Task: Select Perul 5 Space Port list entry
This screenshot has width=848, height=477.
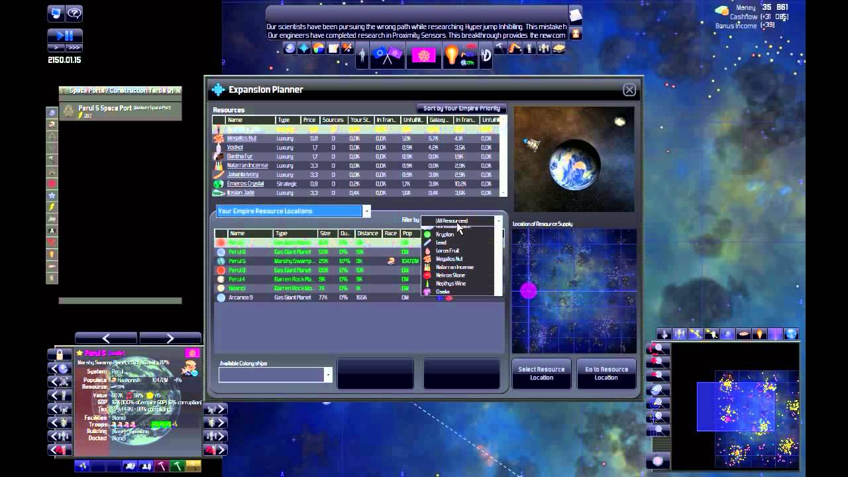Action: (120, 111)
